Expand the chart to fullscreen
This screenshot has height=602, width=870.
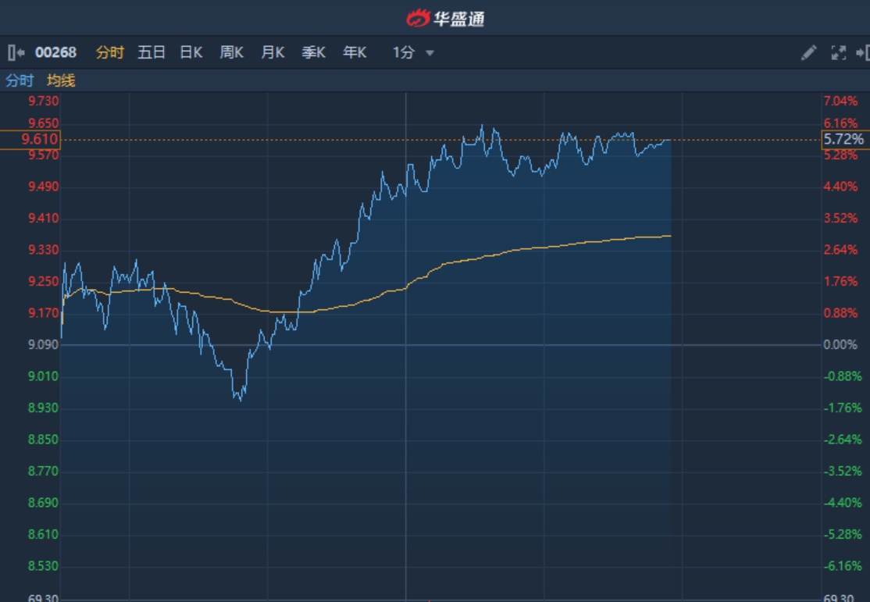[838, 52]
